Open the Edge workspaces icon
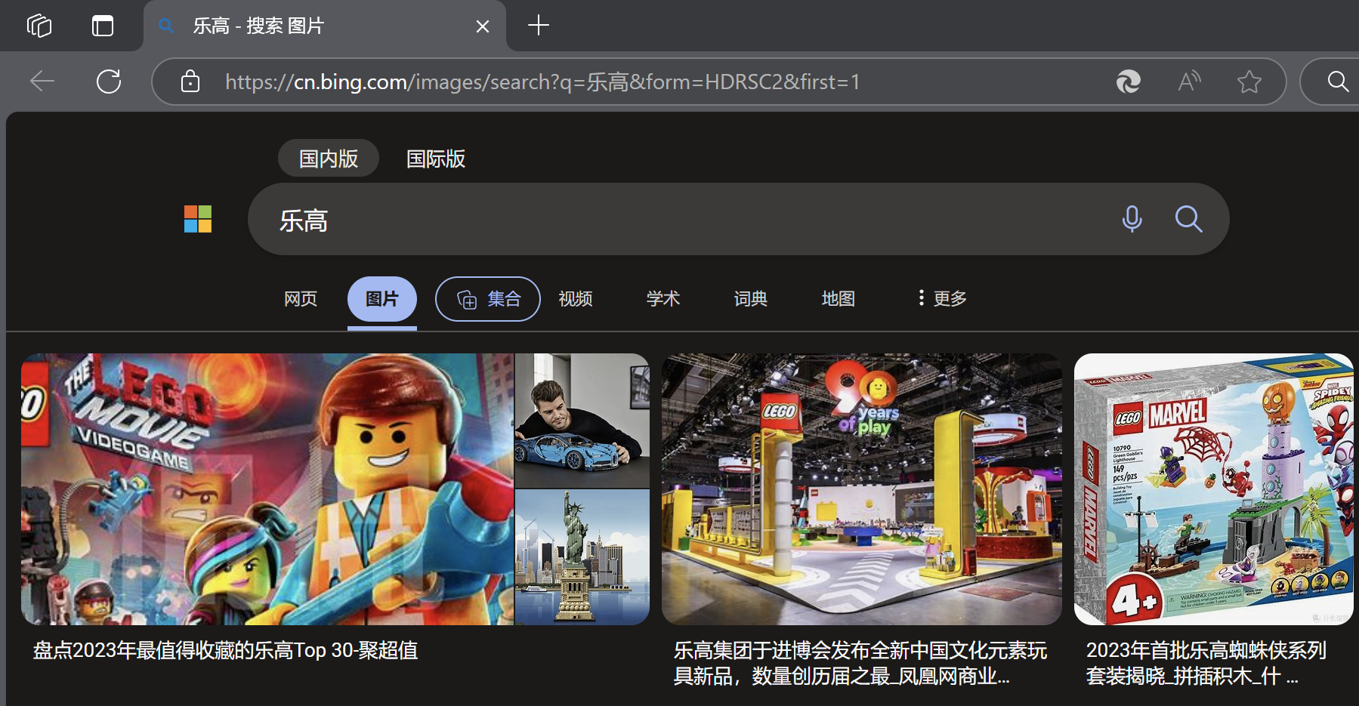1359x706 pixels. click(x=39, y=26)
